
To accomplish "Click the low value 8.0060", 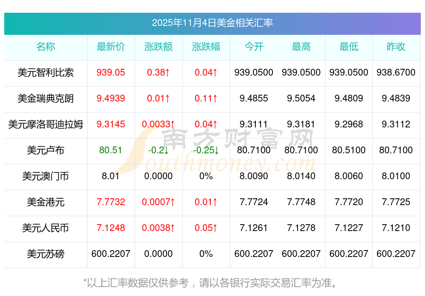I will coord(349,176).
